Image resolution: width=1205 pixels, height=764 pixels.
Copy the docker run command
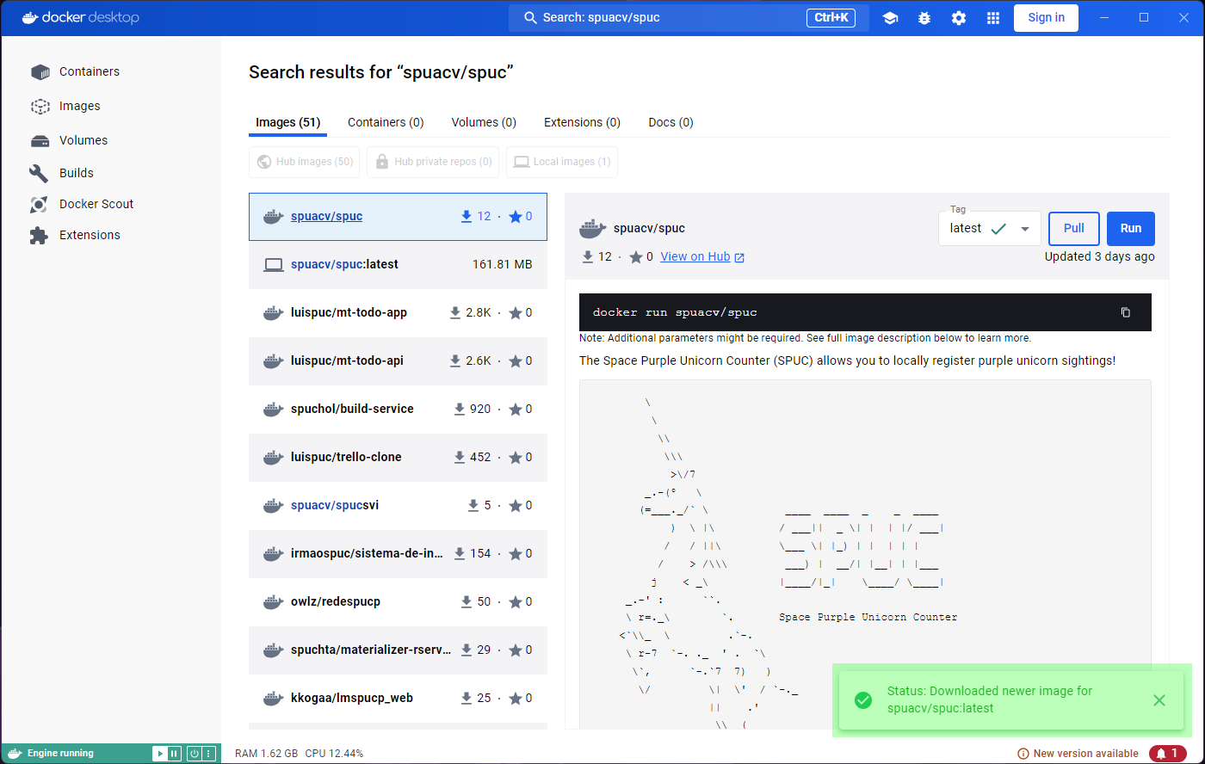tap(1125, 312)
